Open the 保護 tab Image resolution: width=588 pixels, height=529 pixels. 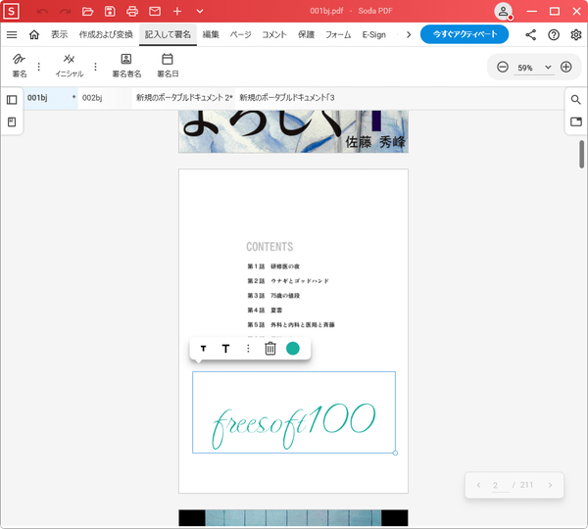coord(306,35)
